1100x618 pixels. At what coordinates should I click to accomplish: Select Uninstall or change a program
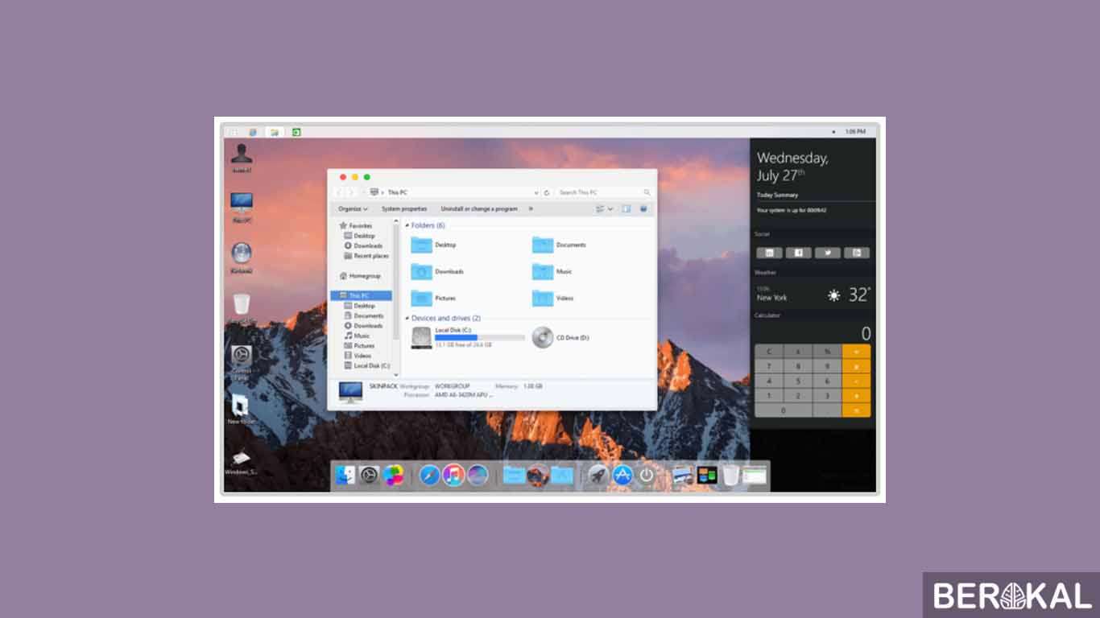[x=479, y=208]
